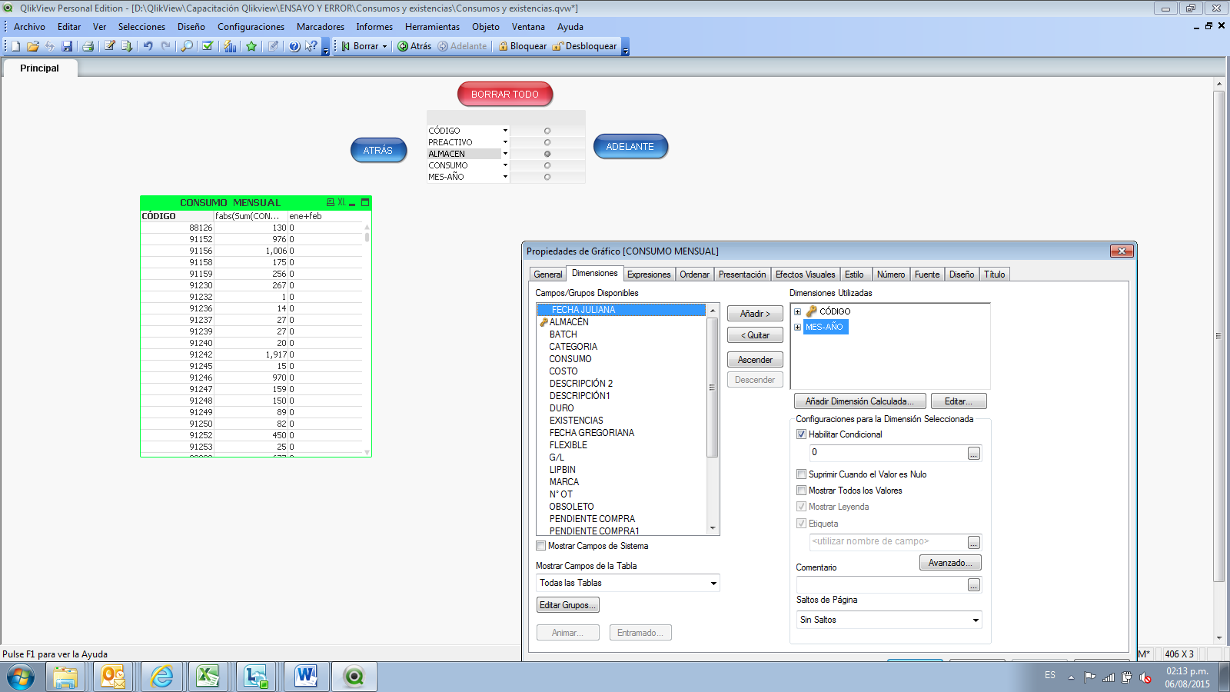Viewport: 1230px width, 692px height.
Task: Open the help topics question mark icon
Action: point(294,46)
